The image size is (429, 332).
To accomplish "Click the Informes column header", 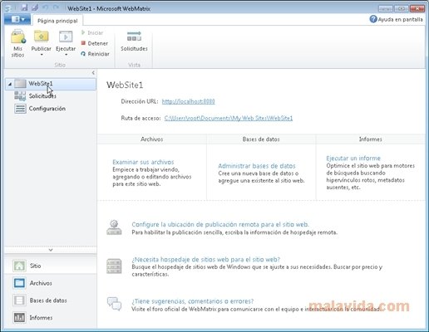I will [371, 139].
